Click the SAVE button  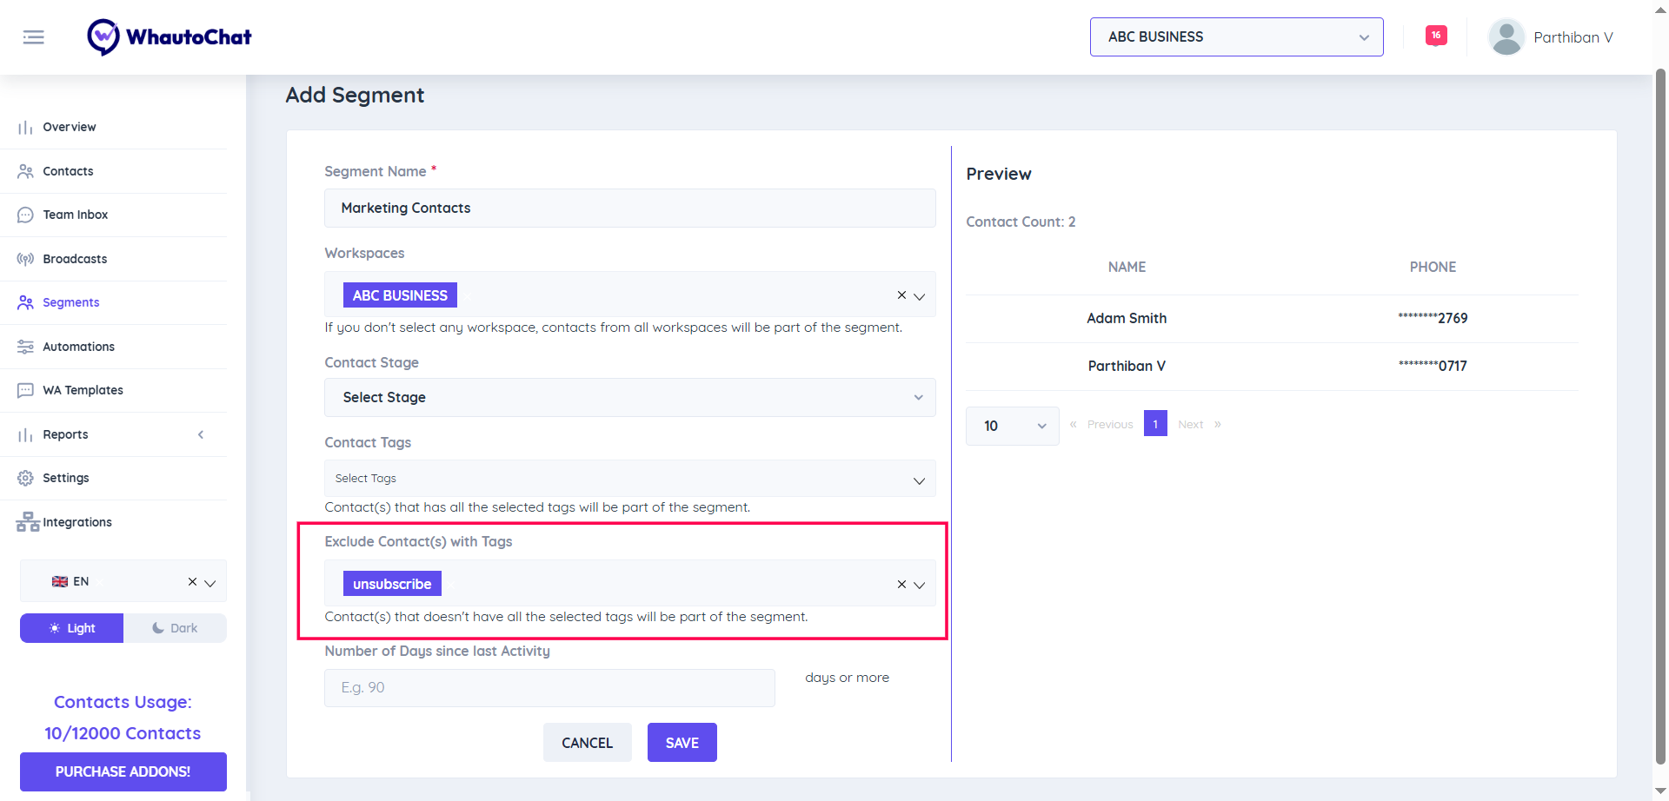pos(682,743)
